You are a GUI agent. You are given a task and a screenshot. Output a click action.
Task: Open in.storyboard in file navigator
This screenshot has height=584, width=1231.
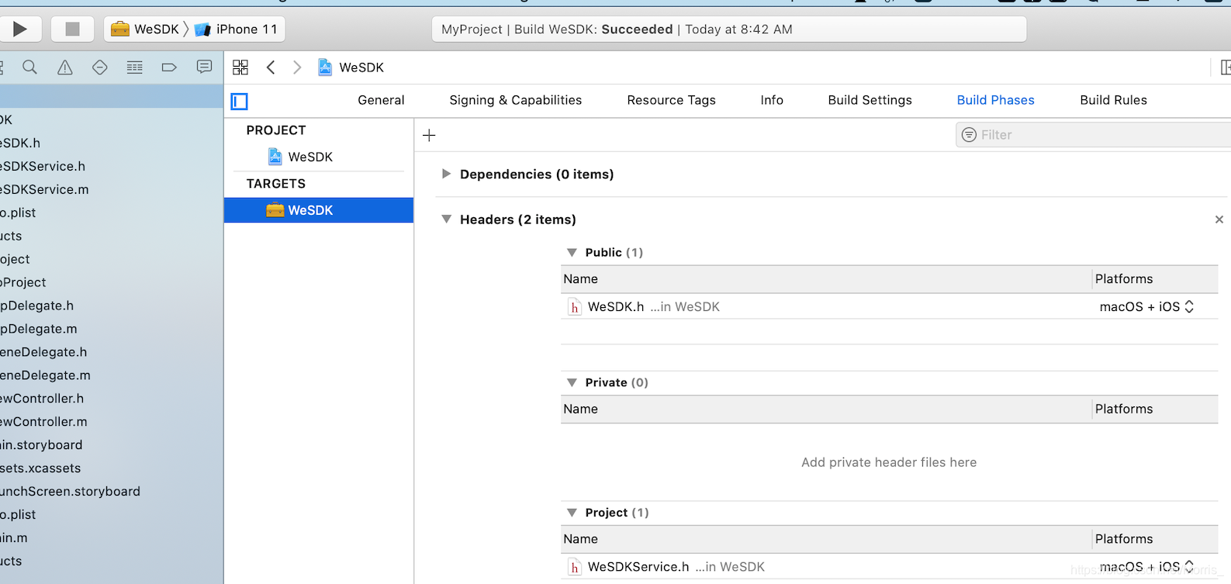(41, 445)
